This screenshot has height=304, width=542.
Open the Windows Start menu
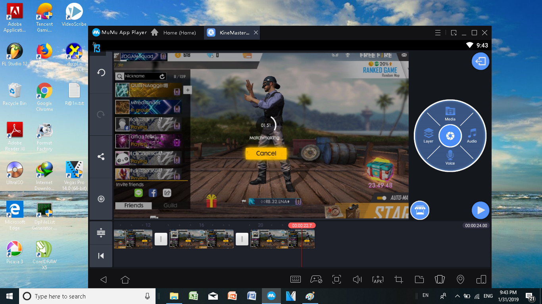click(9, 296)
